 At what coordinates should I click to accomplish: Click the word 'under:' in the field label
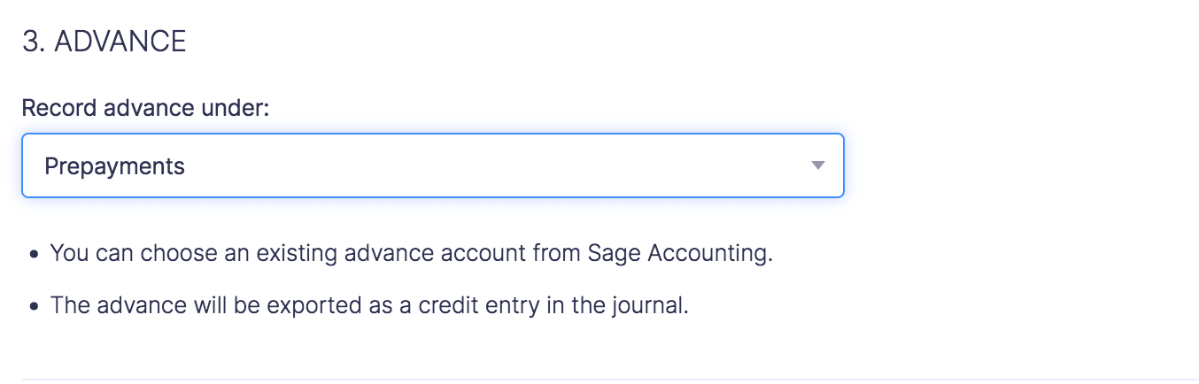[x=238, y=108]
